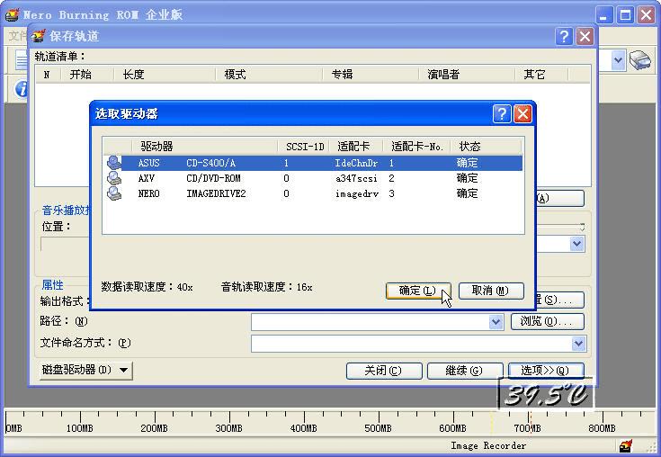This screenshot has height=457, width=661.
Task: Close the 保存轨道 dialog
Action: [585, 37]
